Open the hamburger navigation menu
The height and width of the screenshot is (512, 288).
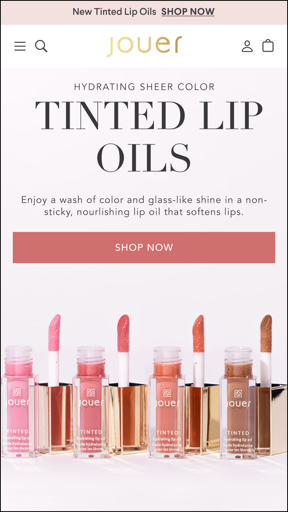pos(20,46)
